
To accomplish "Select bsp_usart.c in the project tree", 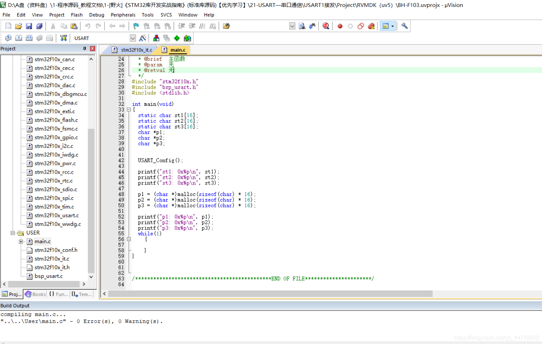I will [x=49, y=276].
